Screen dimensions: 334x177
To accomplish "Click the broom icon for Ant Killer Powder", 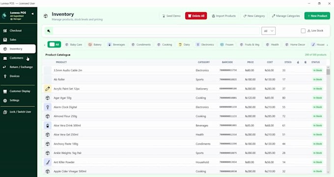I will pos(48,162).
